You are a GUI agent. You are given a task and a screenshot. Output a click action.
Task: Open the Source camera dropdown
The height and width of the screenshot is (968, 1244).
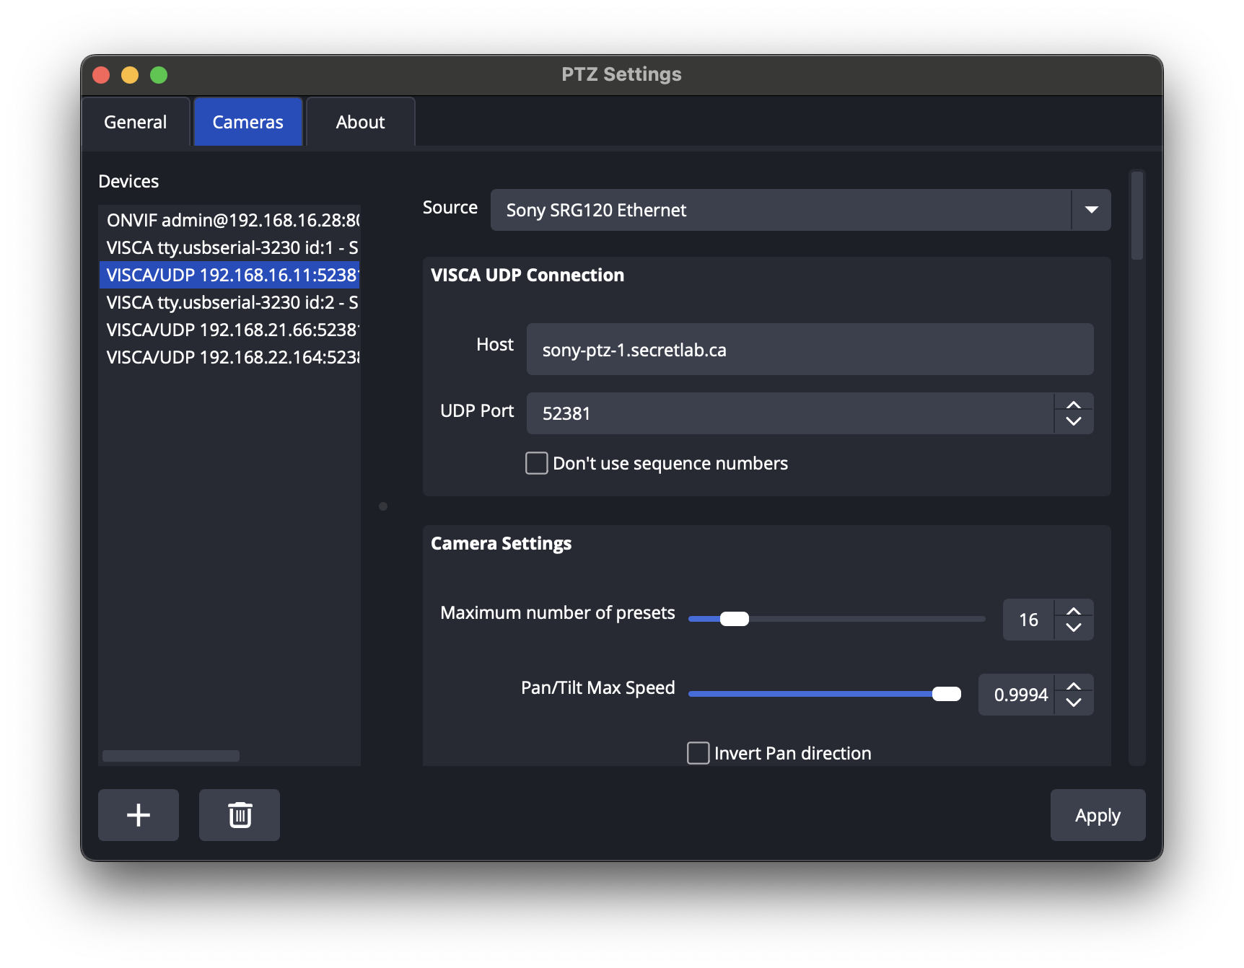[1092, 210]
